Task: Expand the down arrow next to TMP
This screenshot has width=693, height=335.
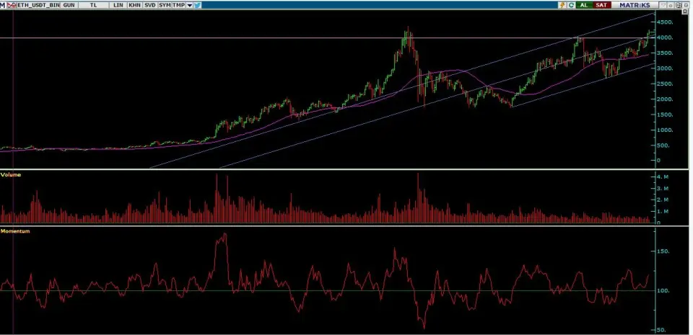Action: coord(189,4)
